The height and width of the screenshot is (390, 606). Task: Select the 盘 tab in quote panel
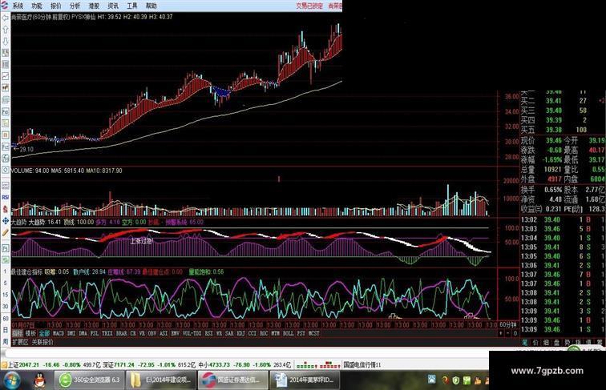coord(557,343)
